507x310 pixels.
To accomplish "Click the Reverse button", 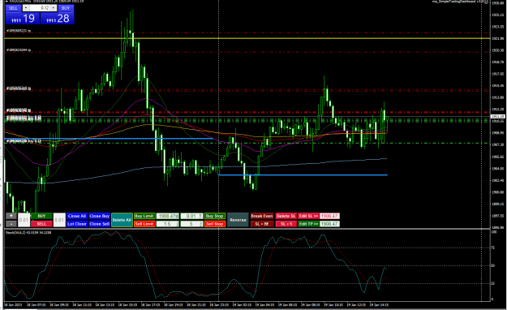I will [x=238, y=220].
